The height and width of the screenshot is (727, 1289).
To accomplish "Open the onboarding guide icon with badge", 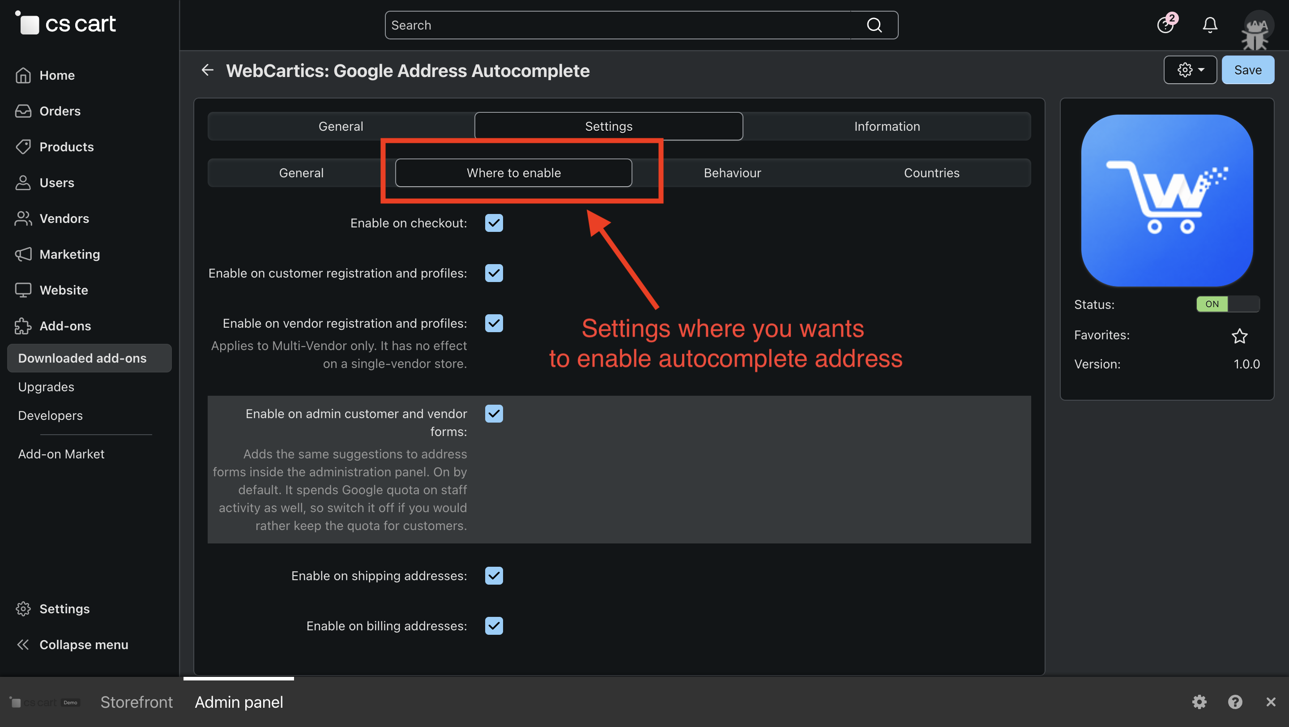I will pos(1166,24).
